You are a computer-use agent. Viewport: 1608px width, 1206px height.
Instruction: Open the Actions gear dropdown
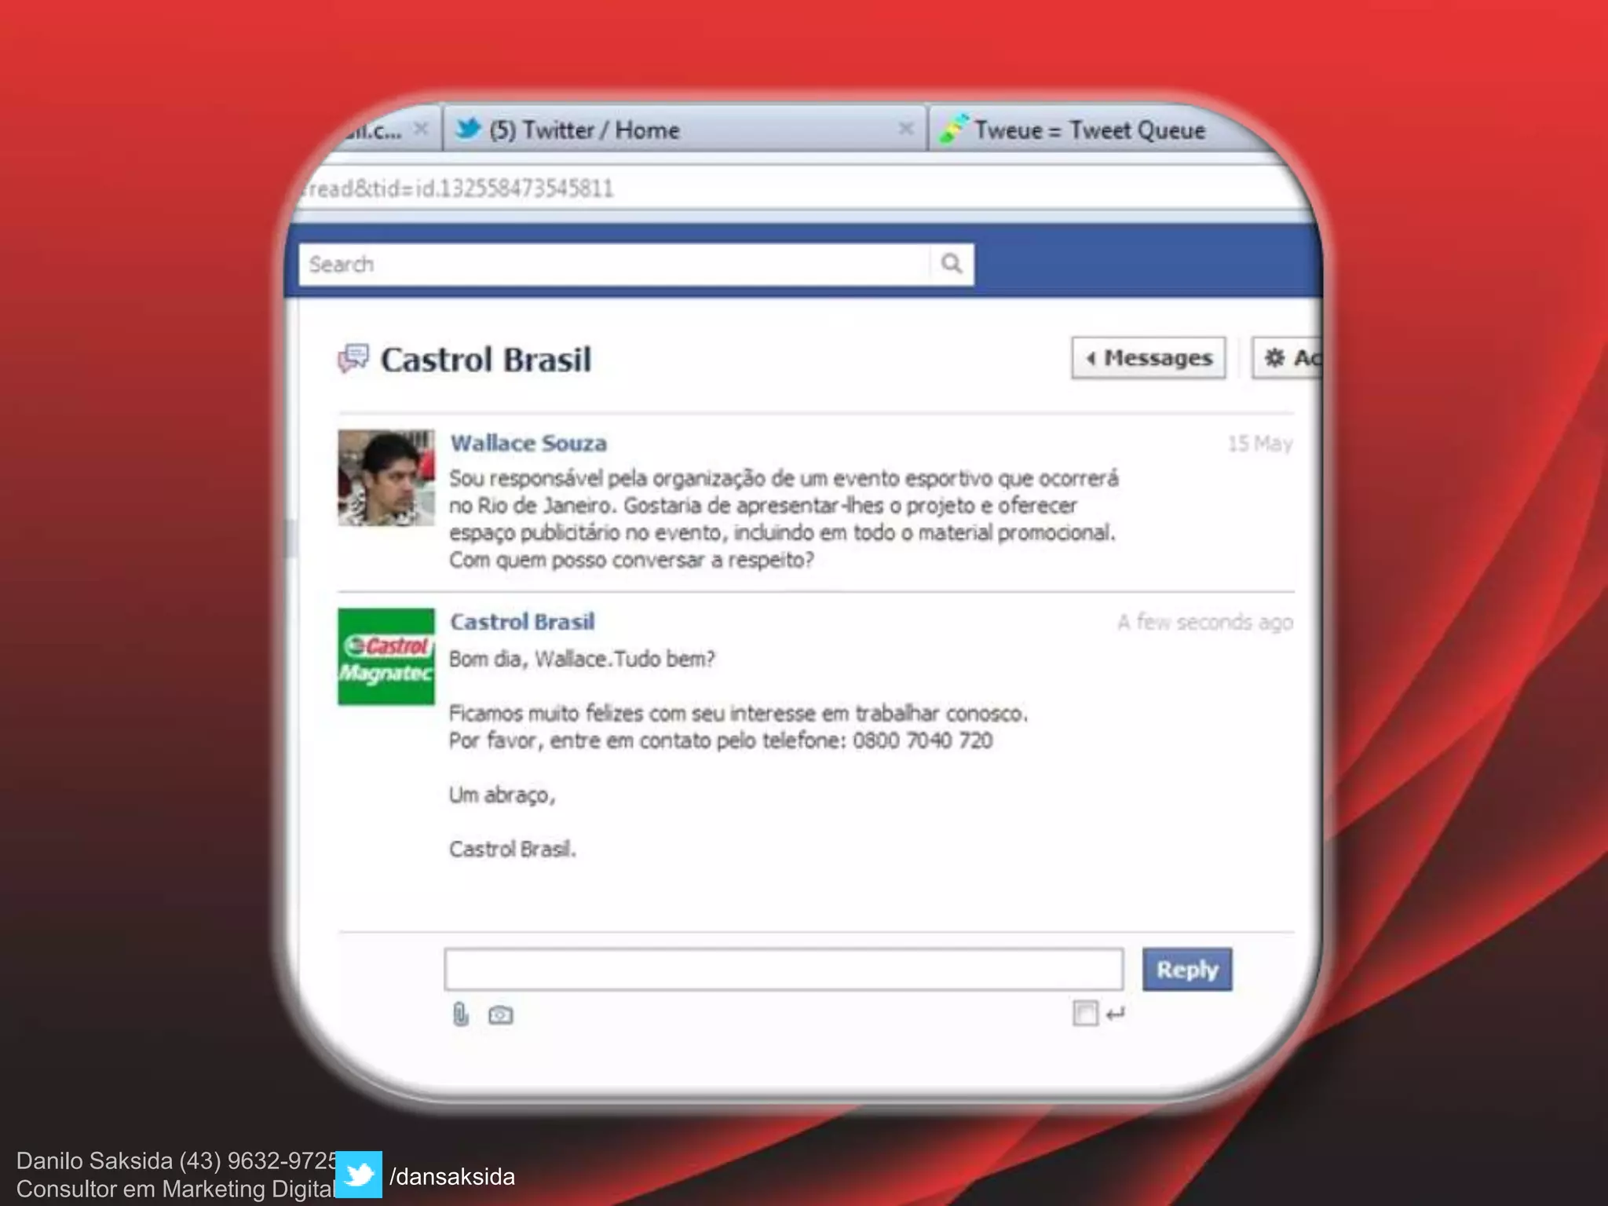(x=1292, y=358)
